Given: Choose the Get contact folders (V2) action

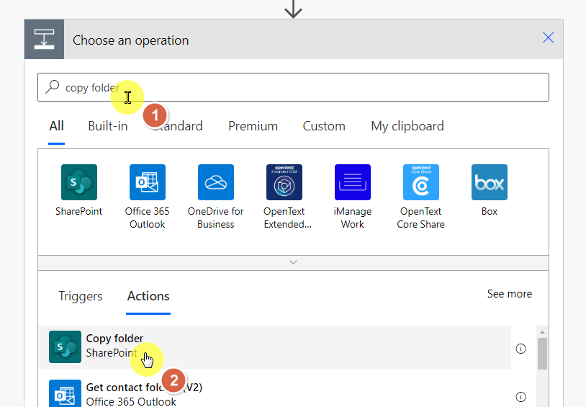Looking at the screenshot, I should point(275,393).
